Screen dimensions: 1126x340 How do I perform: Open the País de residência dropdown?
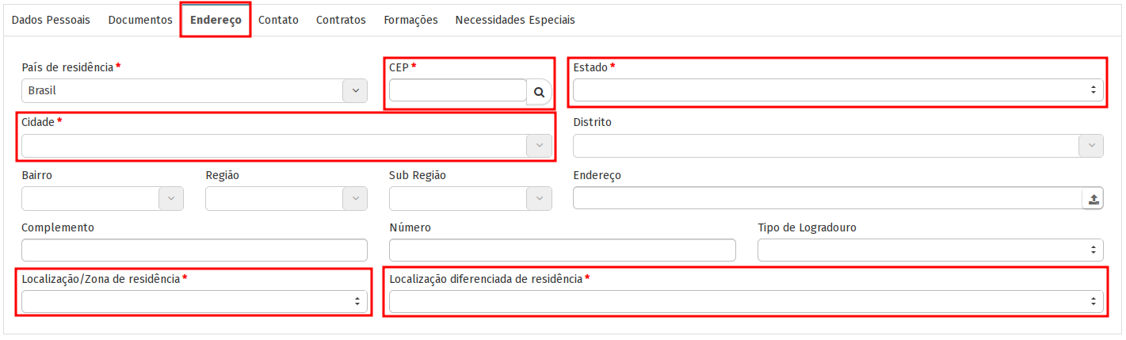pyautogui.click(x=354, y=90)
